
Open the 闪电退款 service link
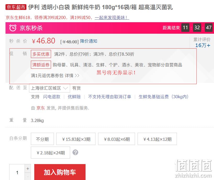click(52, 97)
